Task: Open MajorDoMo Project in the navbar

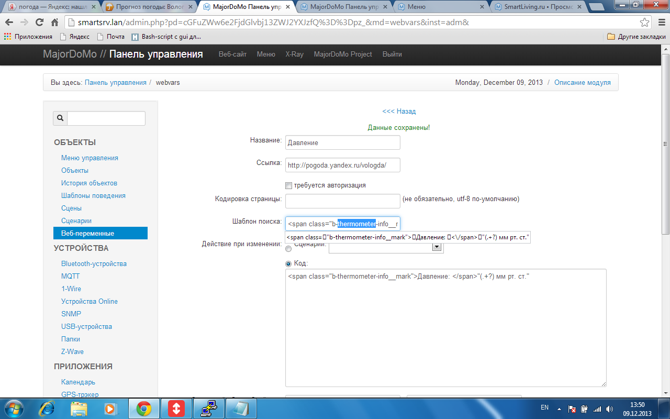Action: pos(343,54)
